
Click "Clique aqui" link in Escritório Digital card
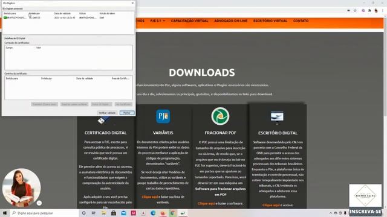point(271,205)
